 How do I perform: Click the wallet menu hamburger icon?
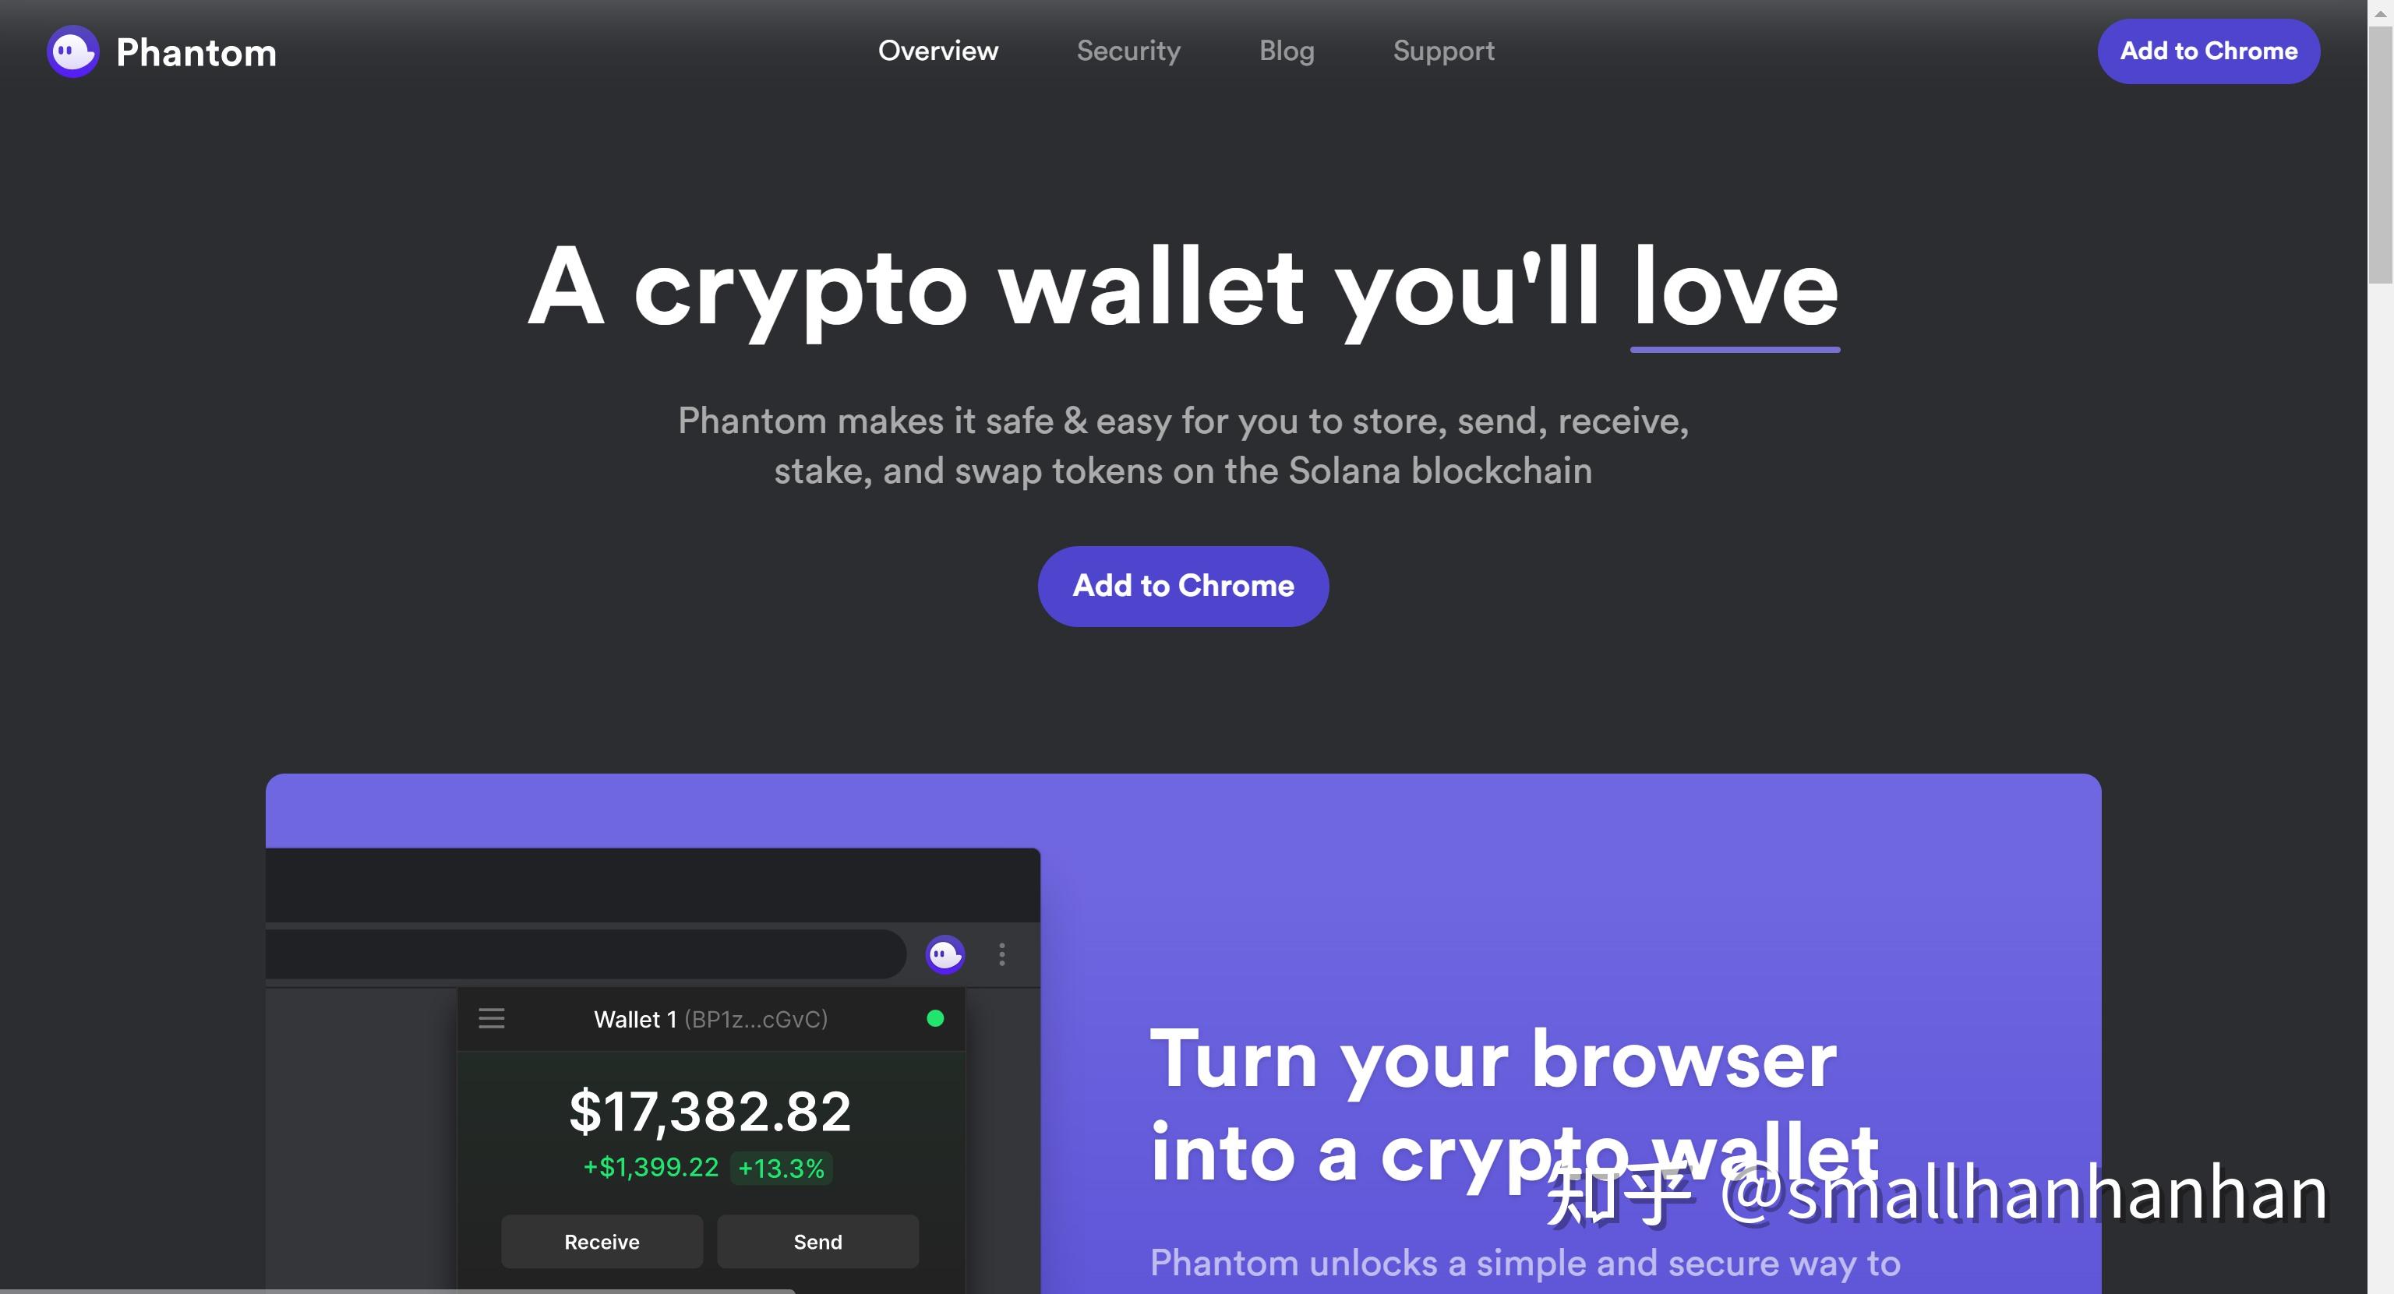tap(493, 1017)
